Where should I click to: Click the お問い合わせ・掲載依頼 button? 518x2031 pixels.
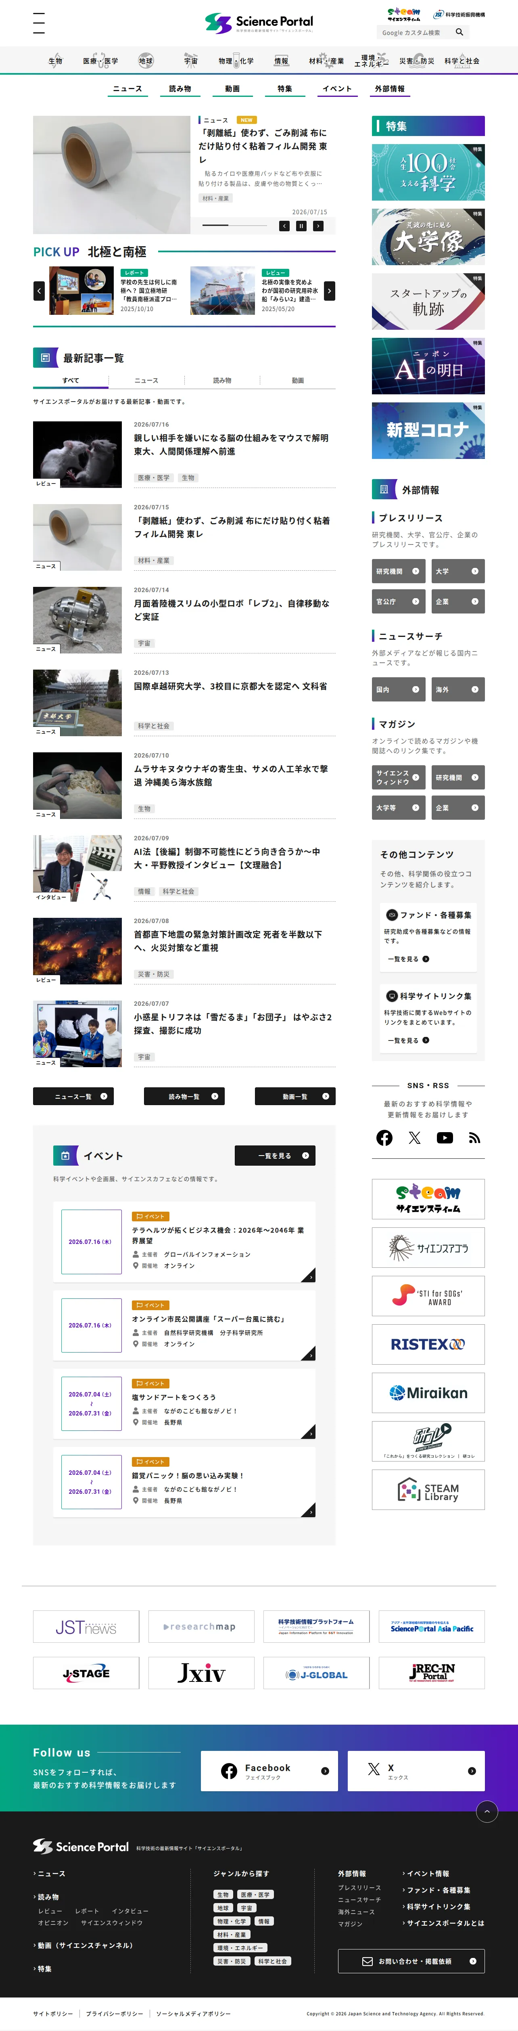[x=411, y=1961]
